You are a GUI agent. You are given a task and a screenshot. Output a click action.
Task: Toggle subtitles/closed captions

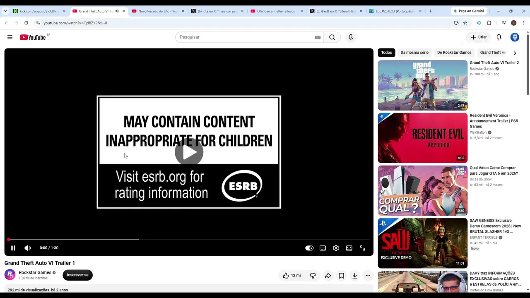tap(323, 248)
